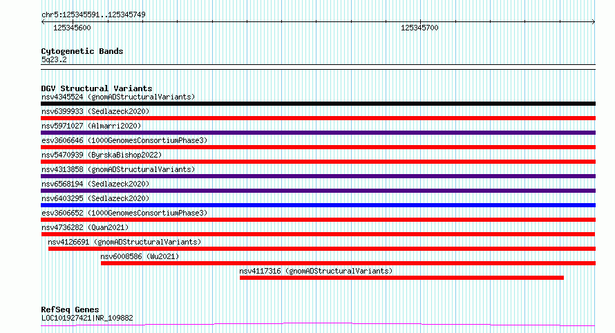Click the purple bar of nsv6568194
This screenshot has width=615, height=333.
[x=318, y=191]
